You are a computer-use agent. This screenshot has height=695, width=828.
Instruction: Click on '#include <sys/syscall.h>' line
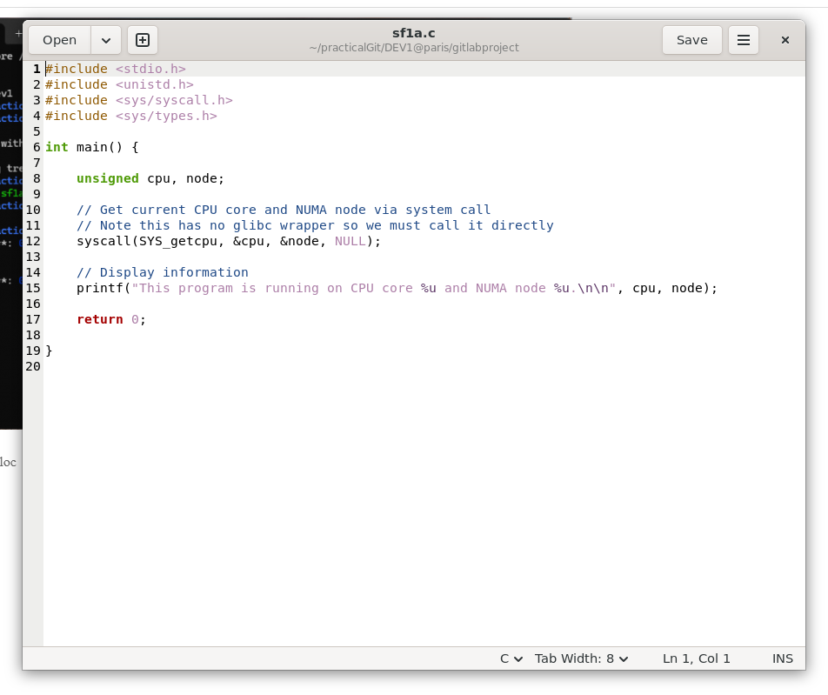click(x=139, y=100)
